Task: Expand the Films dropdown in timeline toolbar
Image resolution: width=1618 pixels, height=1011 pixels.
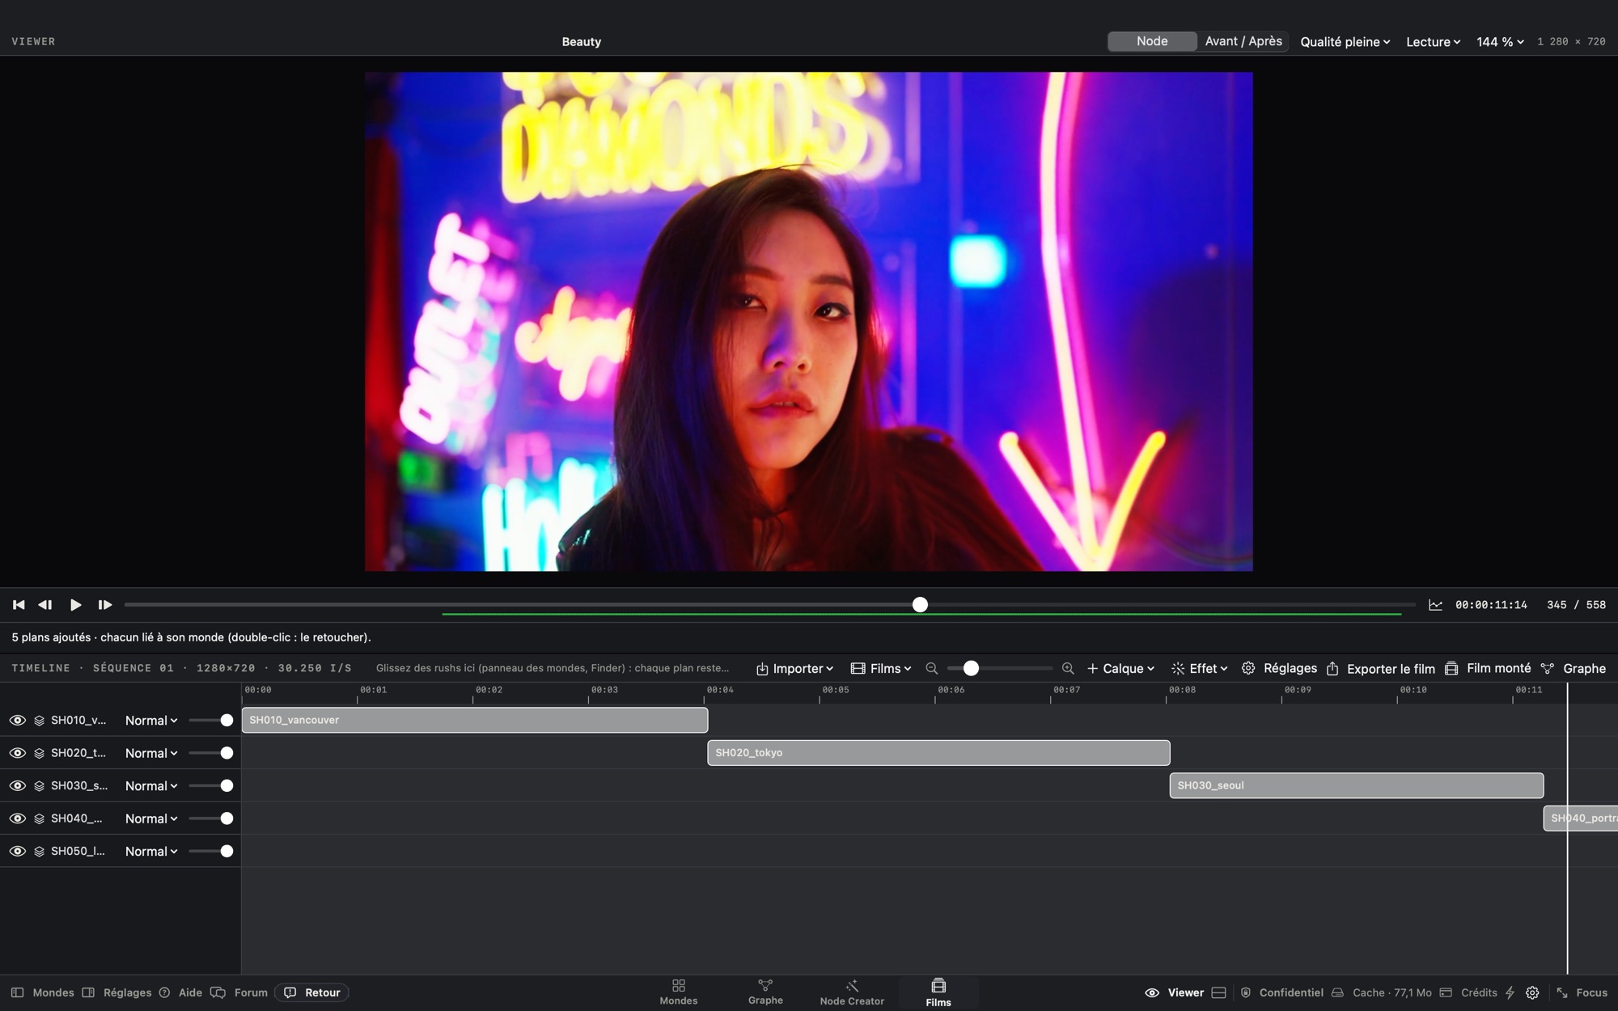Action: [881, 669]
